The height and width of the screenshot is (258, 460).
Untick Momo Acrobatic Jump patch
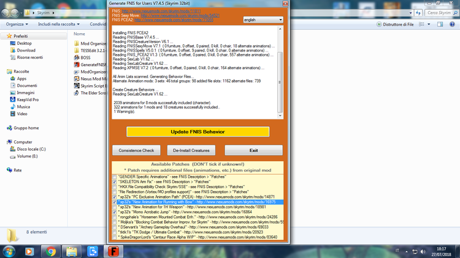point(114,212)
